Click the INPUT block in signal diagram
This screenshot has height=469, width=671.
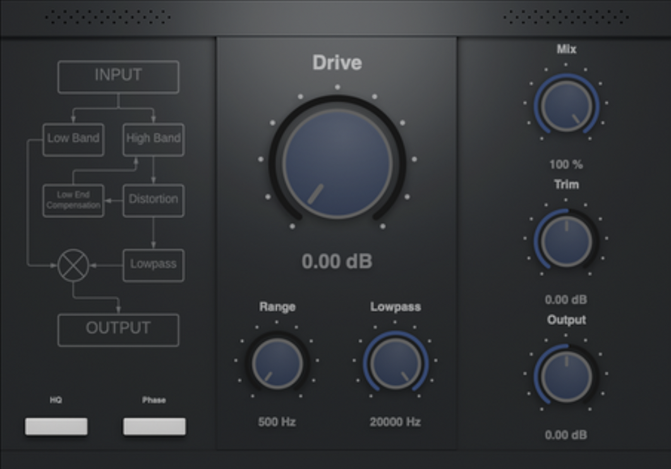pyautogui.click(x=118, y=76)
